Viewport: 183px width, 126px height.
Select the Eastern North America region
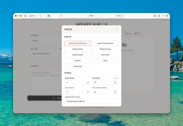point(105,43)
